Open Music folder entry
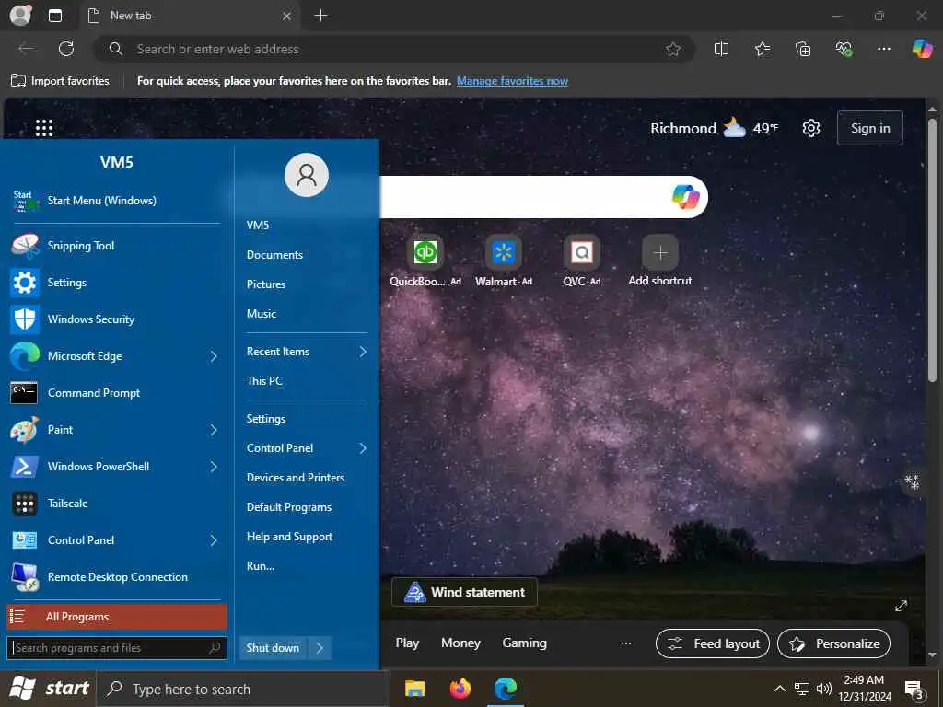Viewport: 943px width, 707px height. (261, 314)
